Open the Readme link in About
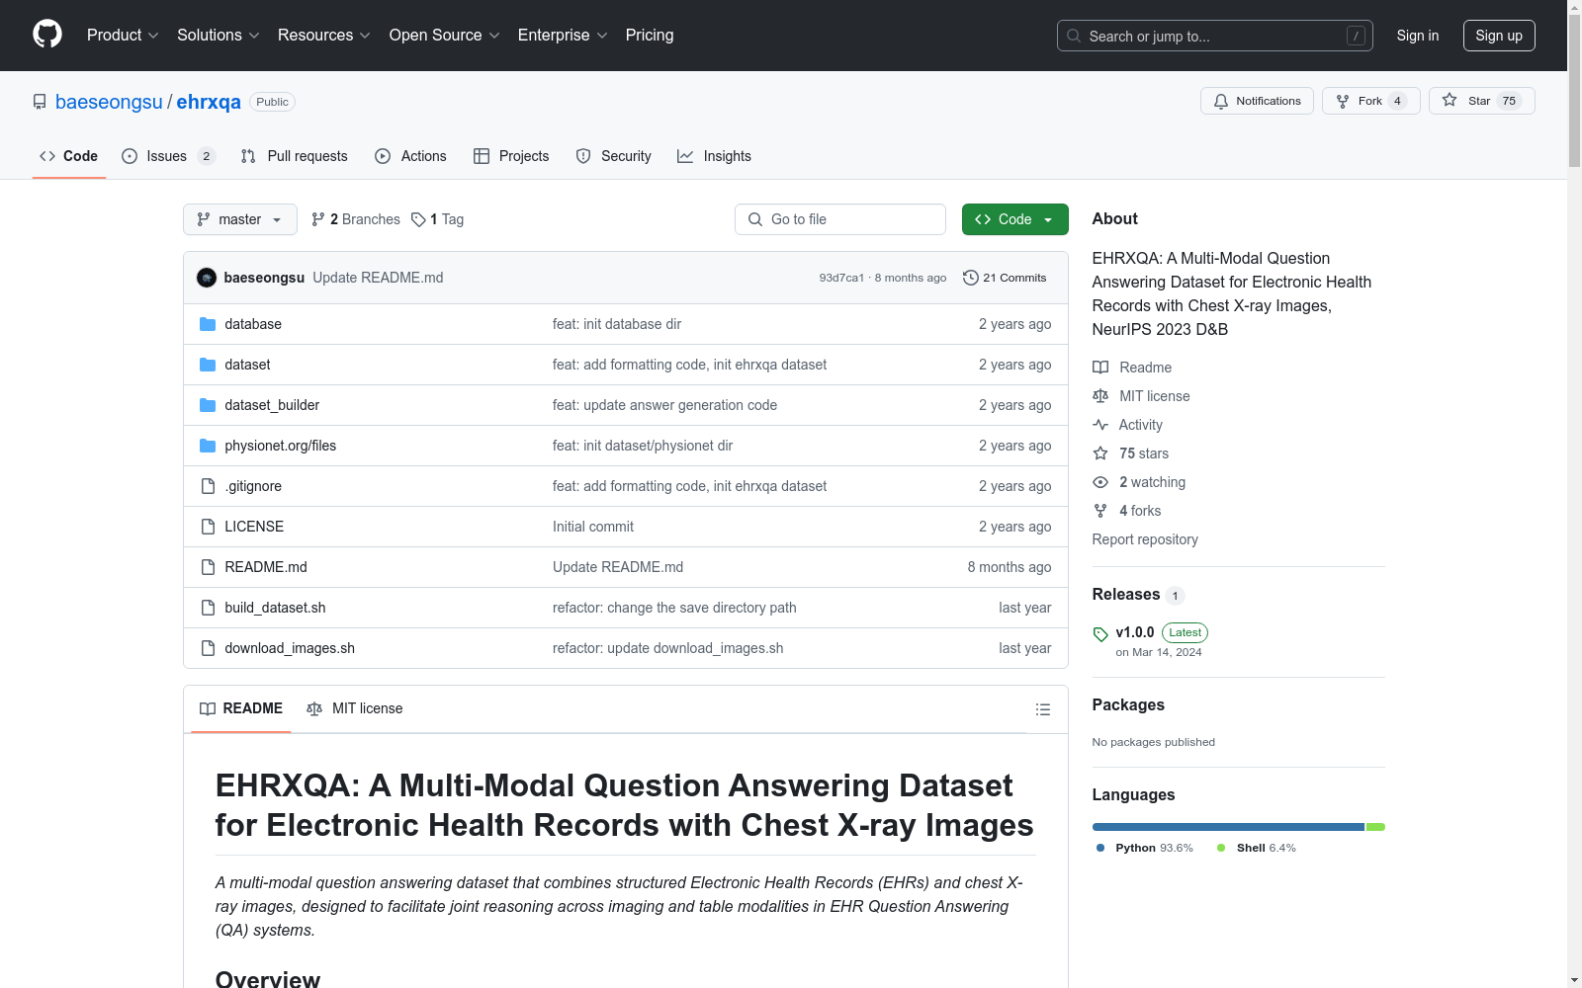Viewport: 1582px width, 988px height. pyautogui.click(x=1132, y=368)
